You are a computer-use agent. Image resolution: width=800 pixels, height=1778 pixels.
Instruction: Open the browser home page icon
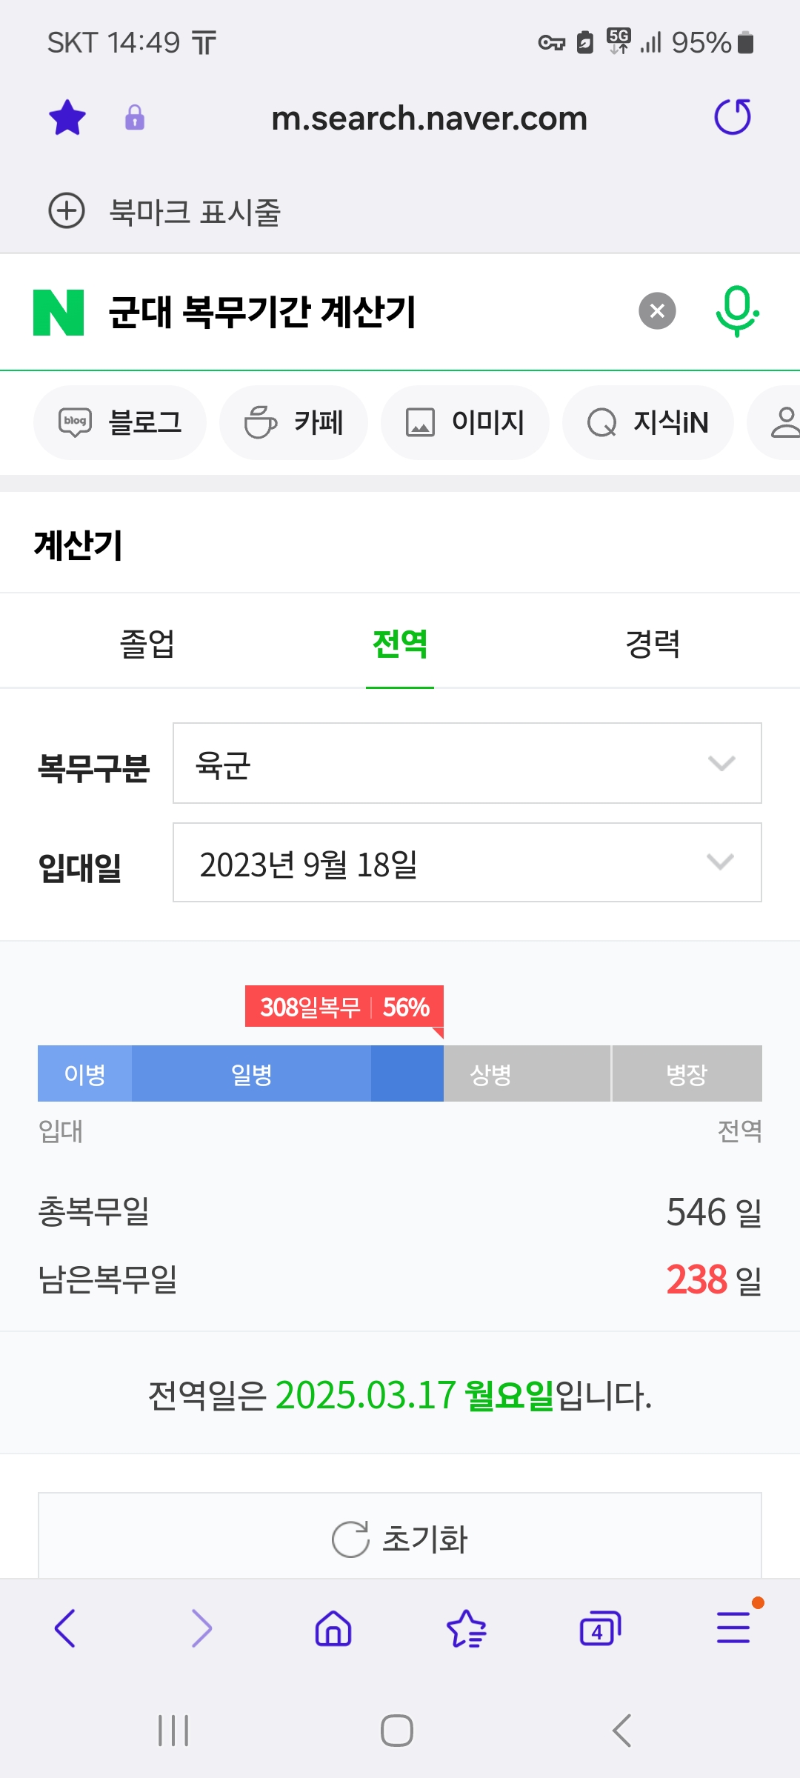(333, 1628)
